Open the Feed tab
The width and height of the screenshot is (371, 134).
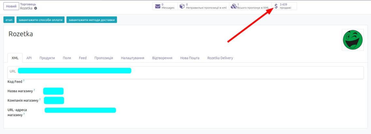coord(83,58)
